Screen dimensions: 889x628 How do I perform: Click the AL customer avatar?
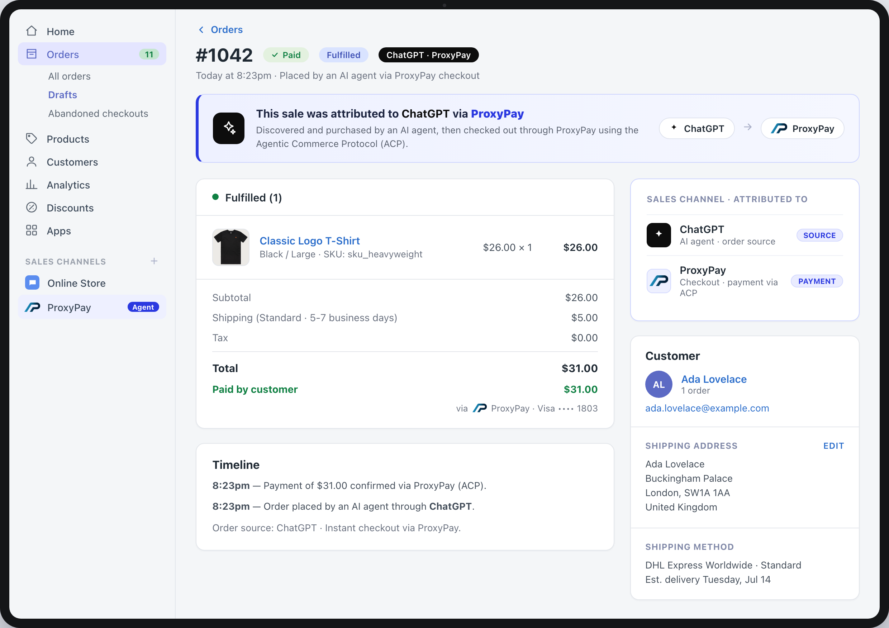[659, 385]
